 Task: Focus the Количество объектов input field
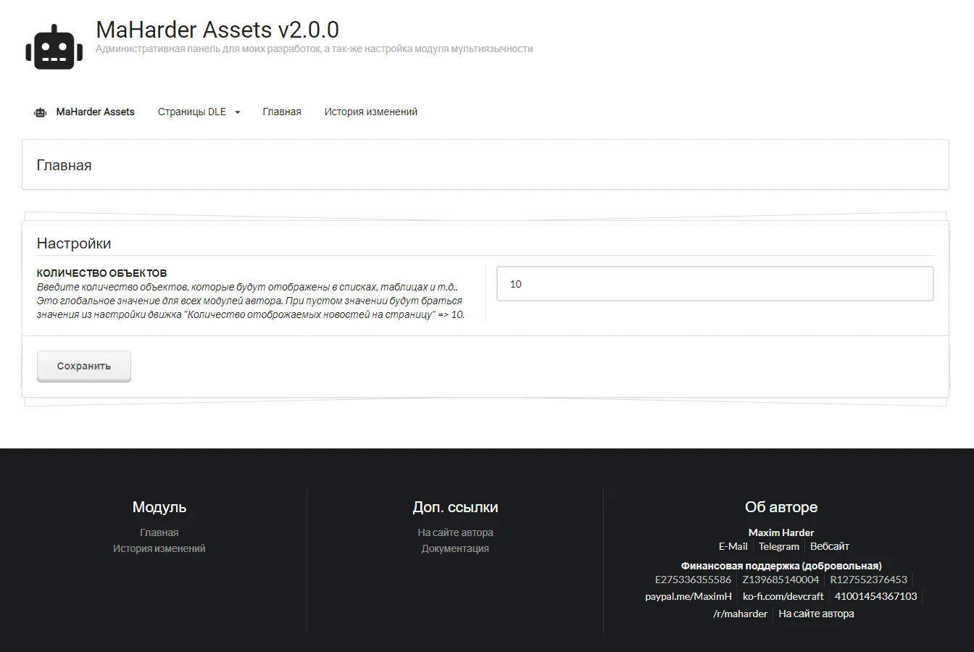pyautogui.click(x=715, y=284)
